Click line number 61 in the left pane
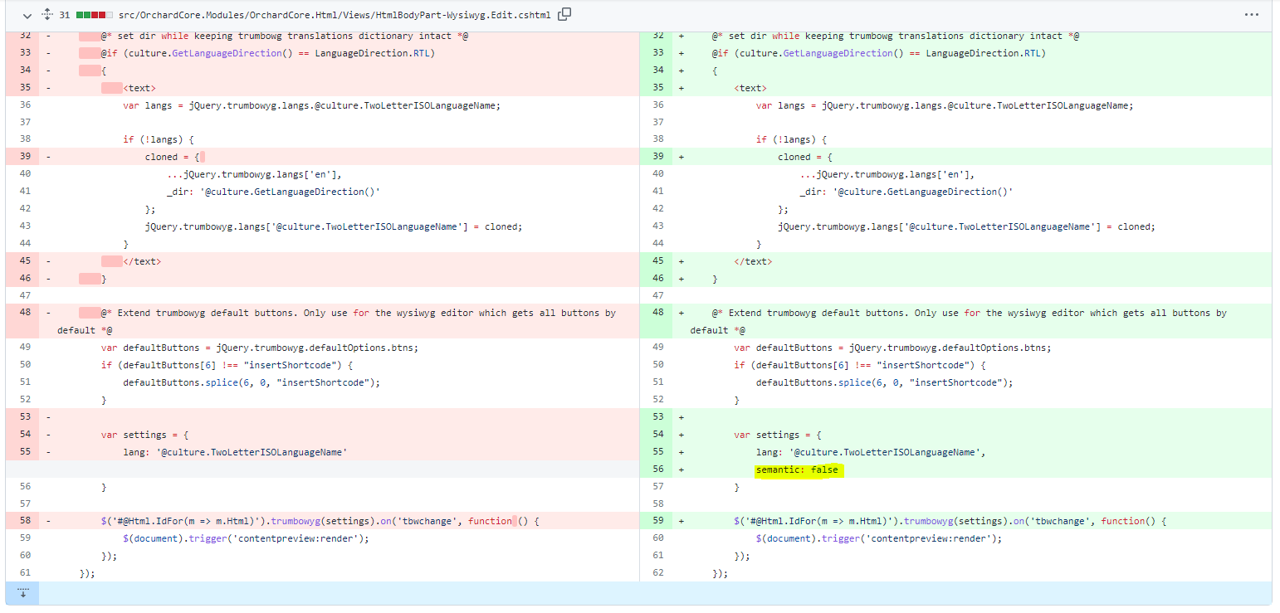 [24, 573]
